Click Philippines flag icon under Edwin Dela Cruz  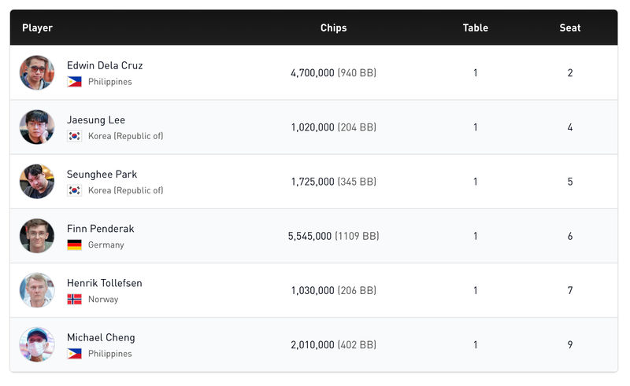pyautogui.click(x=75, y=82)
